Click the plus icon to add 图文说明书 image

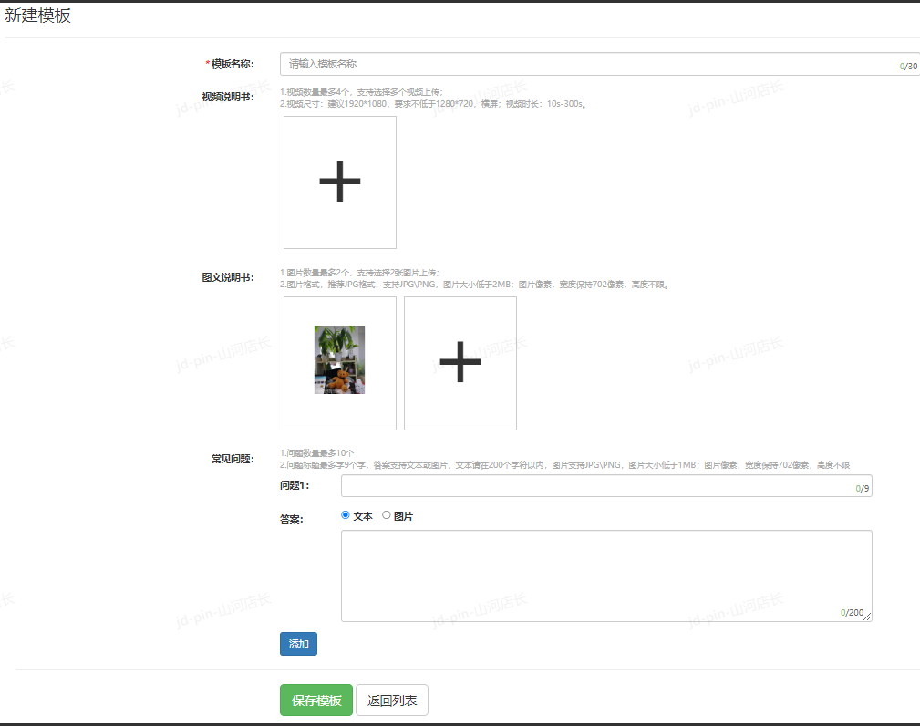tap(460, 363)
